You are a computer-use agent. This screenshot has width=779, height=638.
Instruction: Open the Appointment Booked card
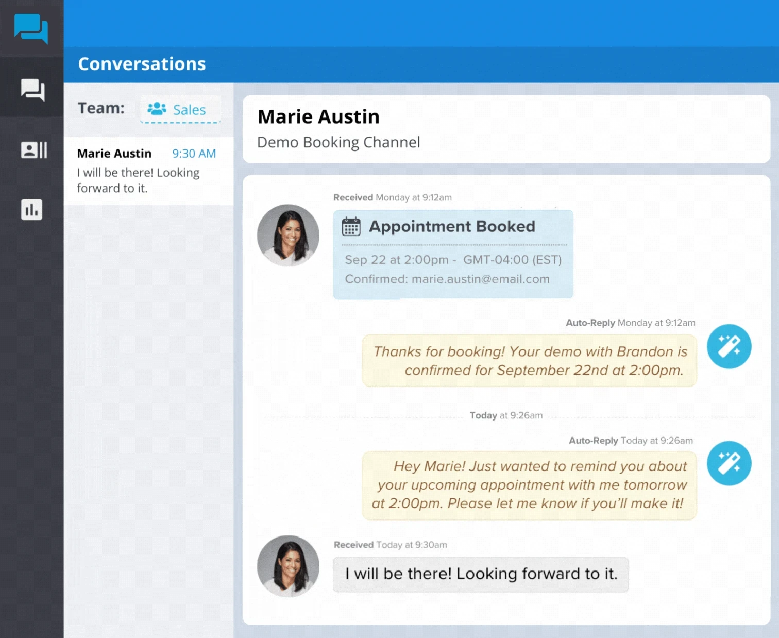[x=453, y=254]
